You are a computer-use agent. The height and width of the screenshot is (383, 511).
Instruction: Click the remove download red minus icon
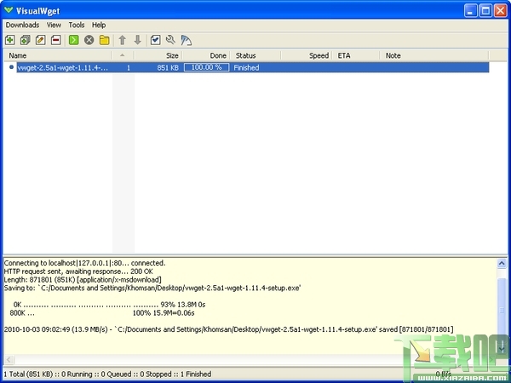[x=55, y=40]
